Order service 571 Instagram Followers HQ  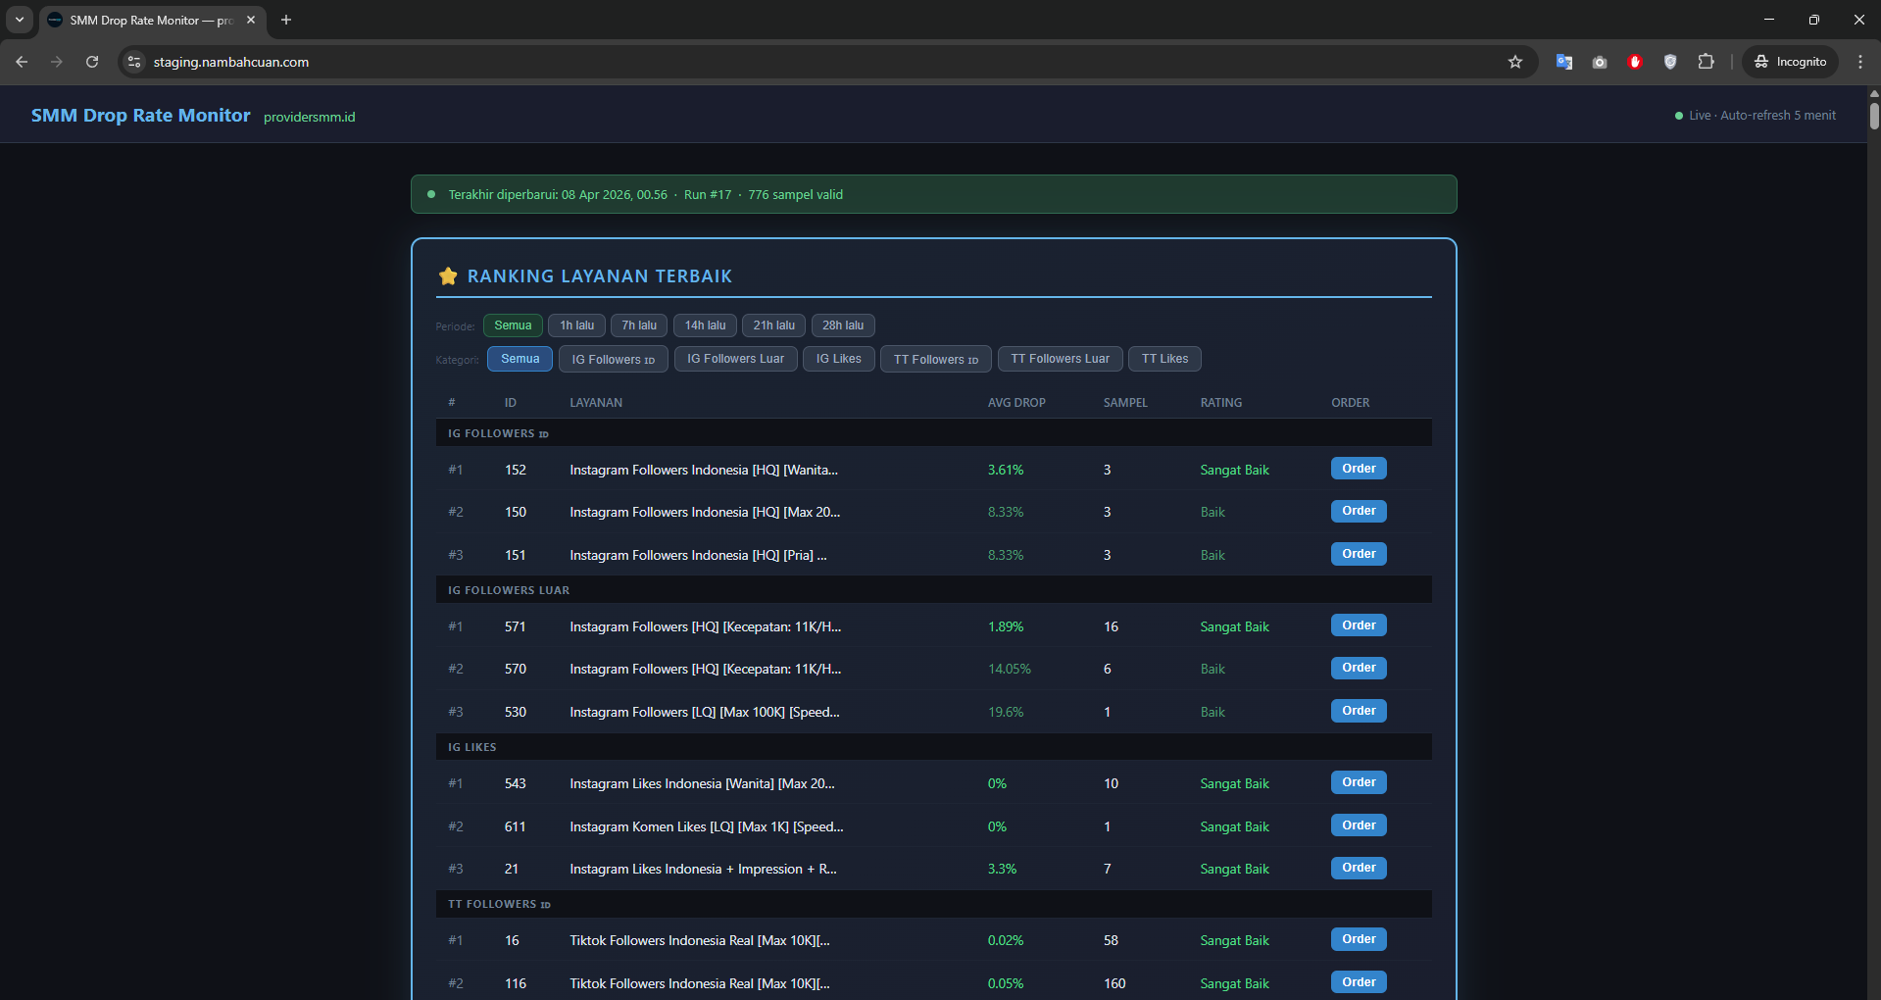(x=1358, y=625)
